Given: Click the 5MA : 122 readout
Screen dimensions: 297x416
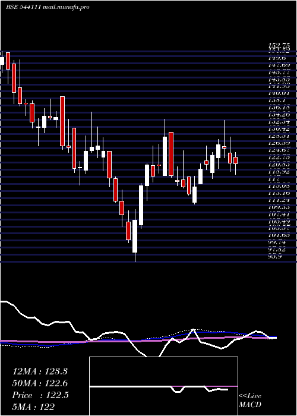Looking at the screenshot, I should 33,406.
